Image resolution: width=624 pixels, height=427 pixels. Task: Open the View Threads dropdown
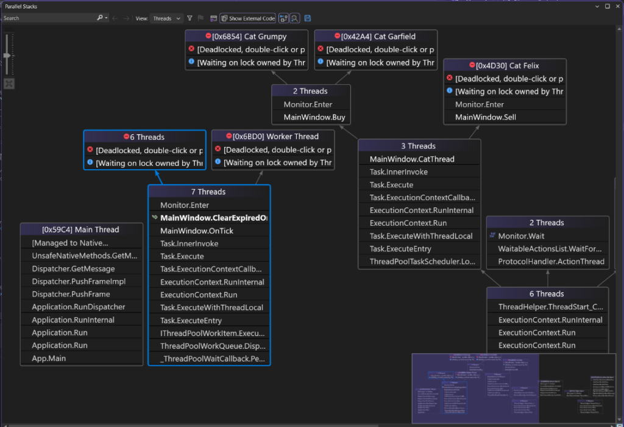point(166,18)
